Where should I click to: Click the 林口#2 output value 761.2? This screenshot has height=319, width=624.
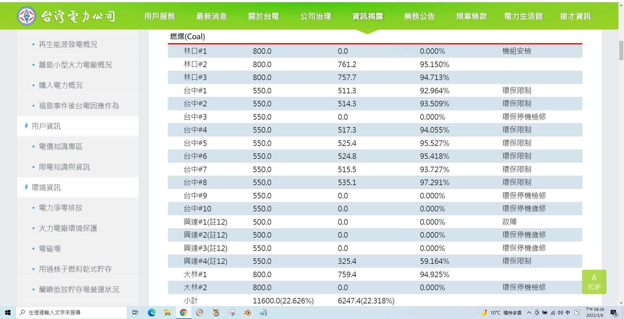click(x=347, y=65)
